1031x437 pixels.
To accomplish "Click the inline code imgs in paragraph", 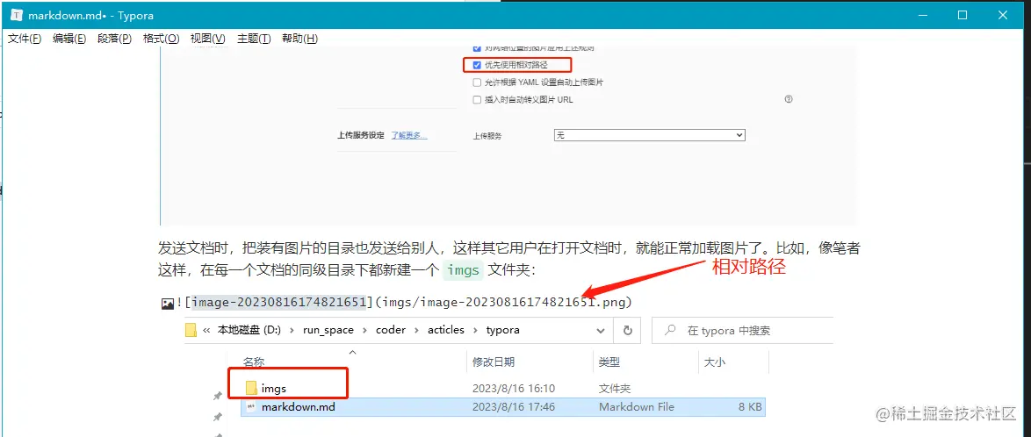I will tap(464, 270).
